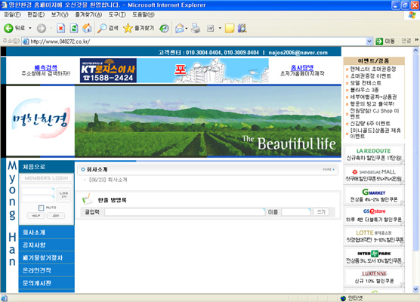Open the 편집(E) menu
Image resolution: width=420 pixels, height=302 pixels.
point(36,15)
